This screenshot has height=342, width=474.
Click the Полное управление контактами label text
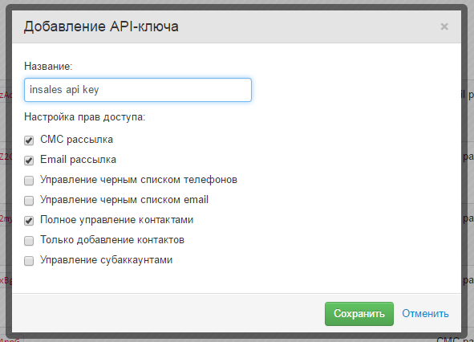(116, 220)
